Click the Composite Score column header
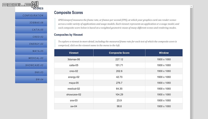This screenshot has height=119, width=208. (119, 53)
